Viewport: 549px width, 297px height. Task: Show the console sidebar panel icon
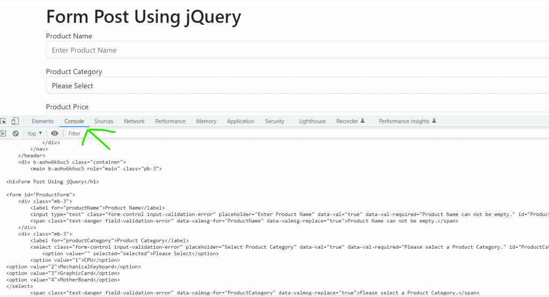3,133
